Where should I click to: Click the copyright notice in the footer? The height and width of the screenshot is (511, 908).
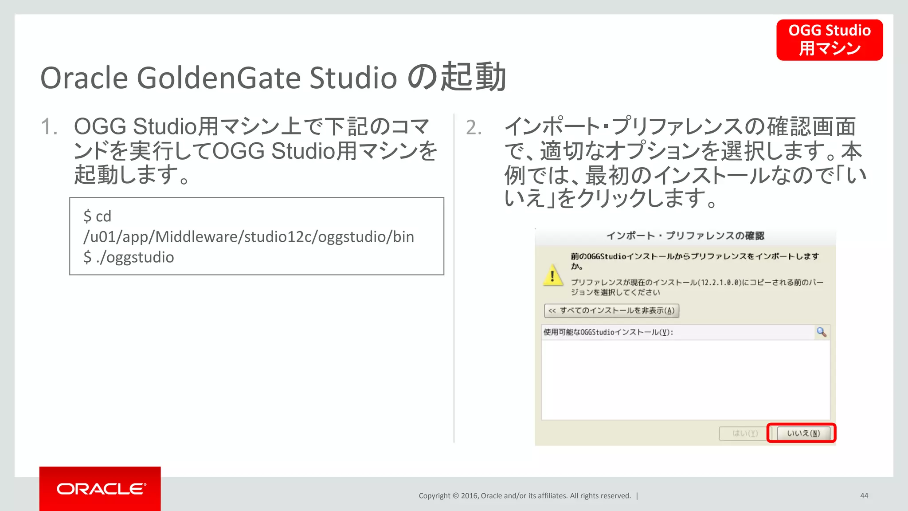524,495
